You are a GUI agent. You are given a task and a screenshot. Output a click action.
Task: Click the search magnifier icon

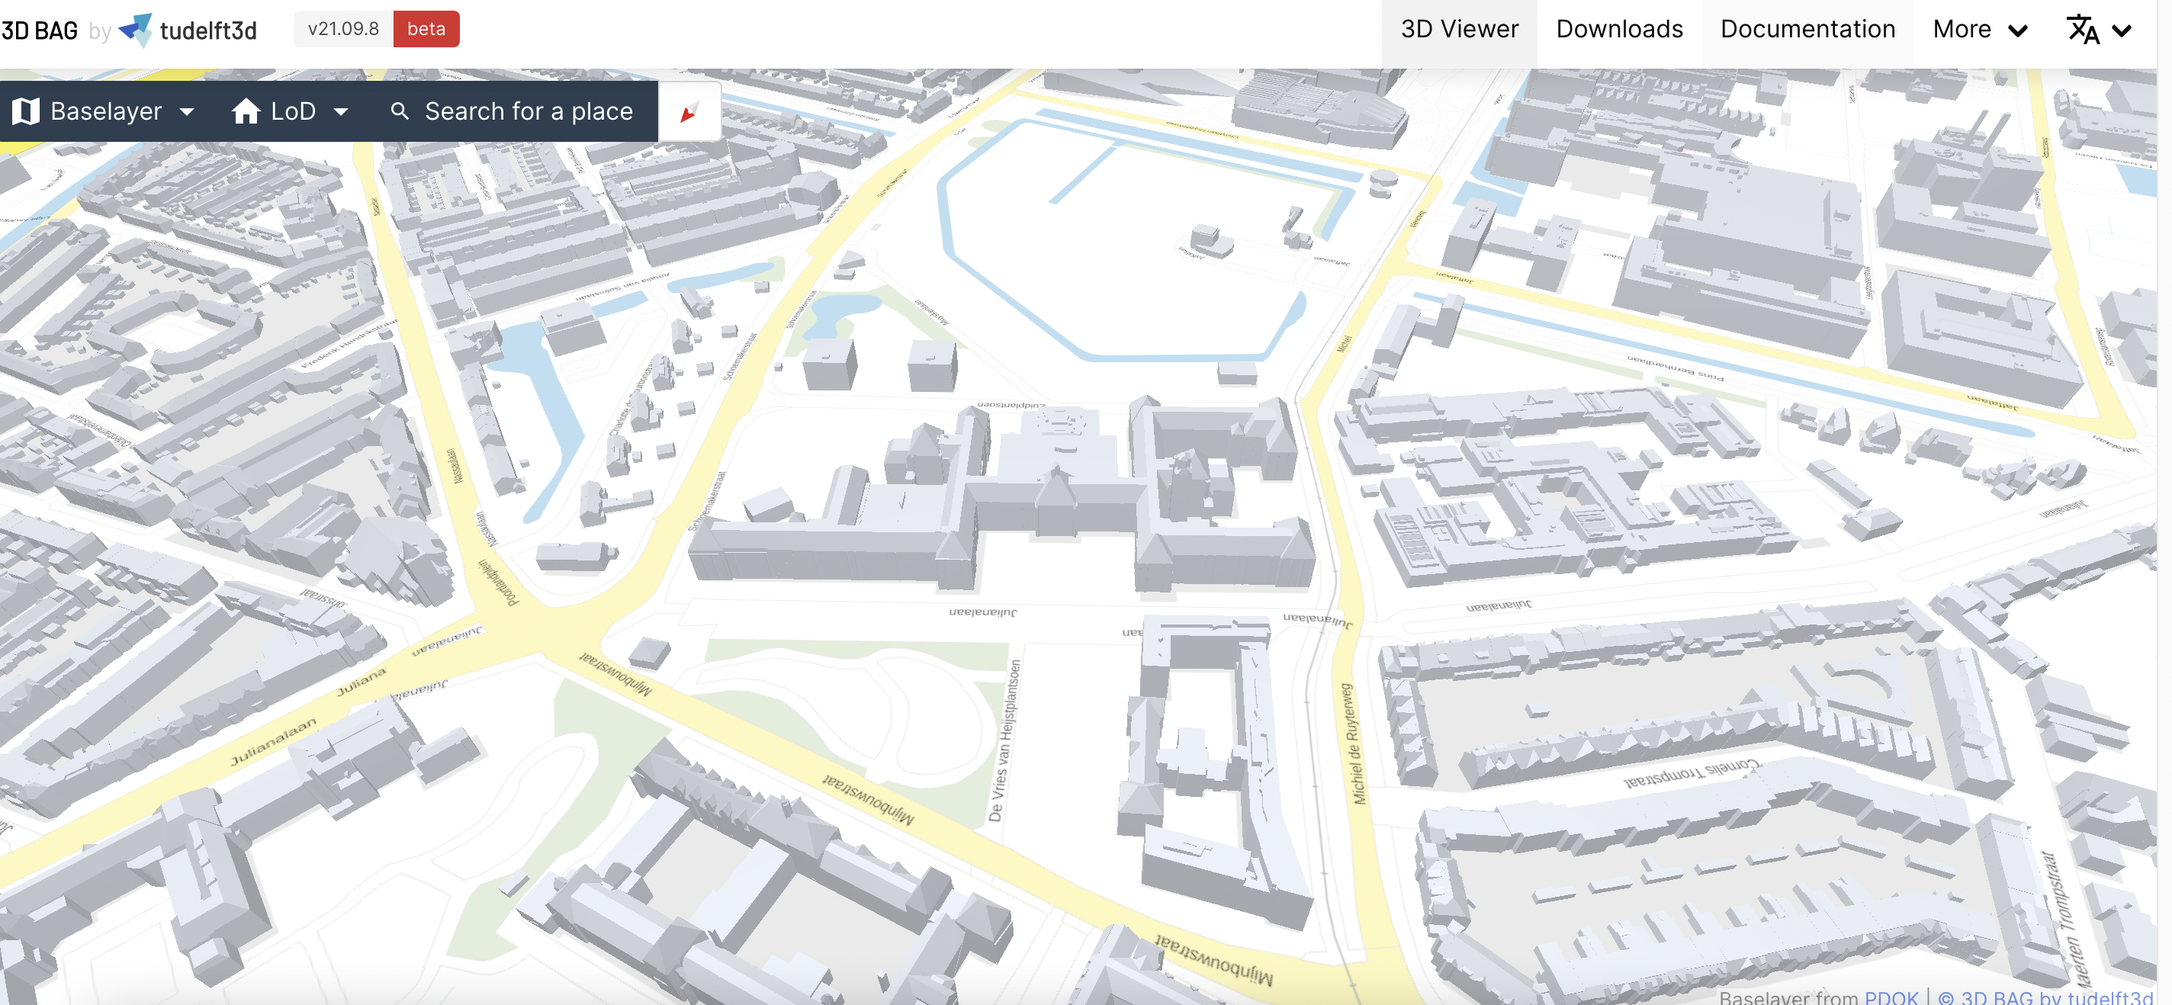(400, 111)
